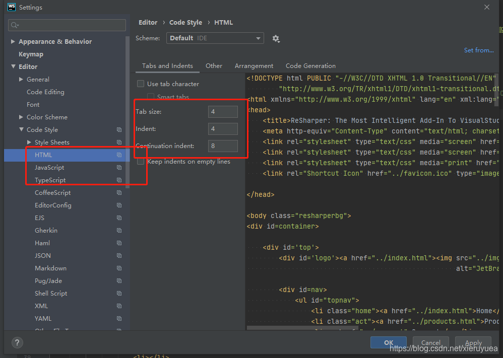503x358 pixels.
Task: Select Markdown code style
Action: (x=51, y=268)
